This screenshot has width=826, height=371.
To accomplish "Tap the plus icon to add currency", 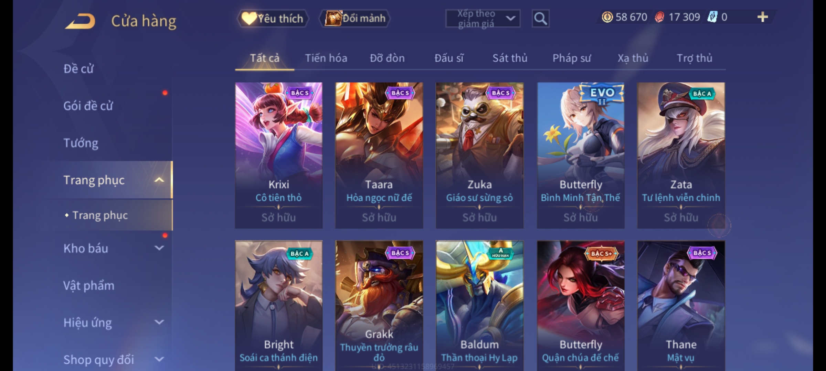I will [763, 17].
